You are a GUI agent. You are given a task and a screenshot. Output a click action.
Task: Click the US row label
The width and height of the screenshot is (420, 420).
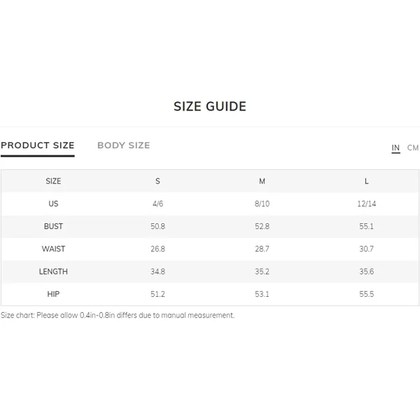pyautogui.click(x=53, y=204)
